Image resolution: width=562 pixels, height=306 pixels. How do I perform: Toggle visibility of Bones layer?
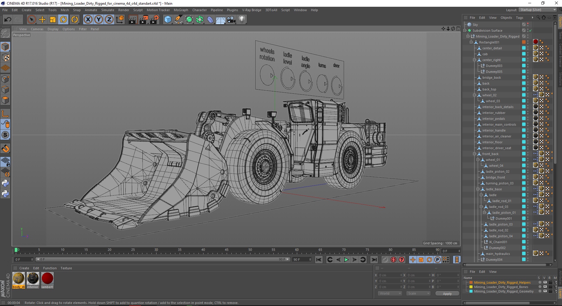[545, 287]
